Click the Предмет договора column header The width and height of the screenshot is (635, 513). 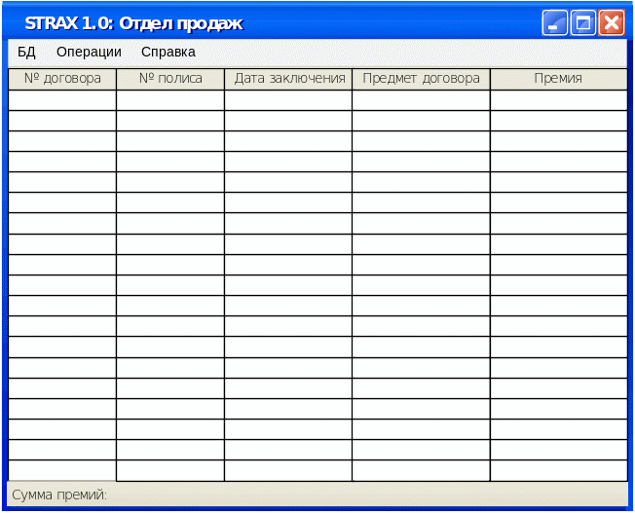click(x=421, y=79)
